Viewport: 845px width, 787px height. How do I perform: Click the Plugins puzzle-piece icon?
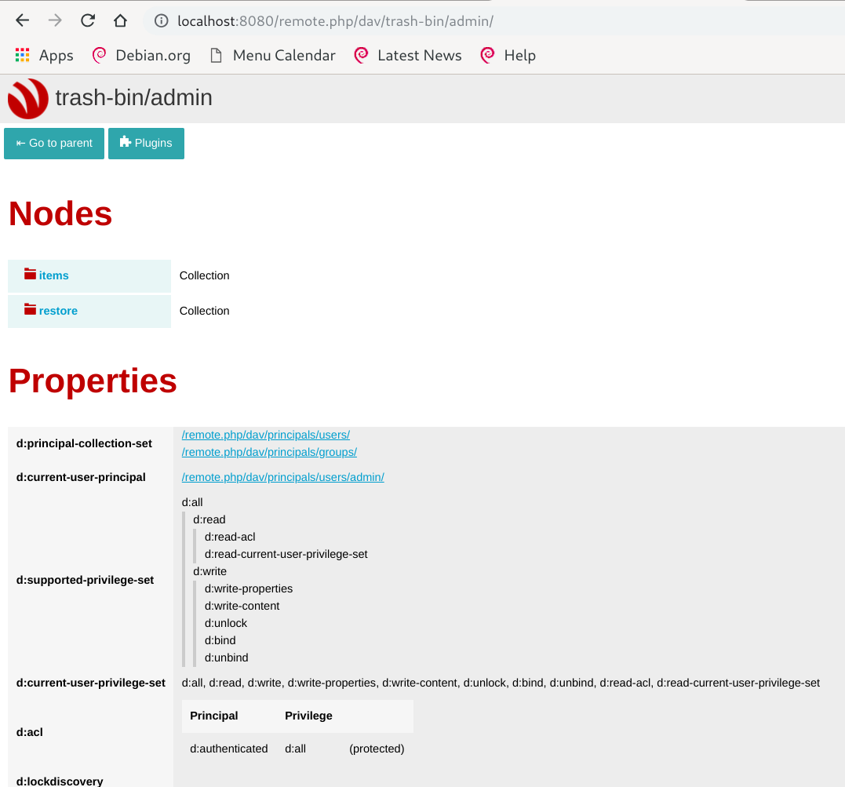click(x=123, y=143)
